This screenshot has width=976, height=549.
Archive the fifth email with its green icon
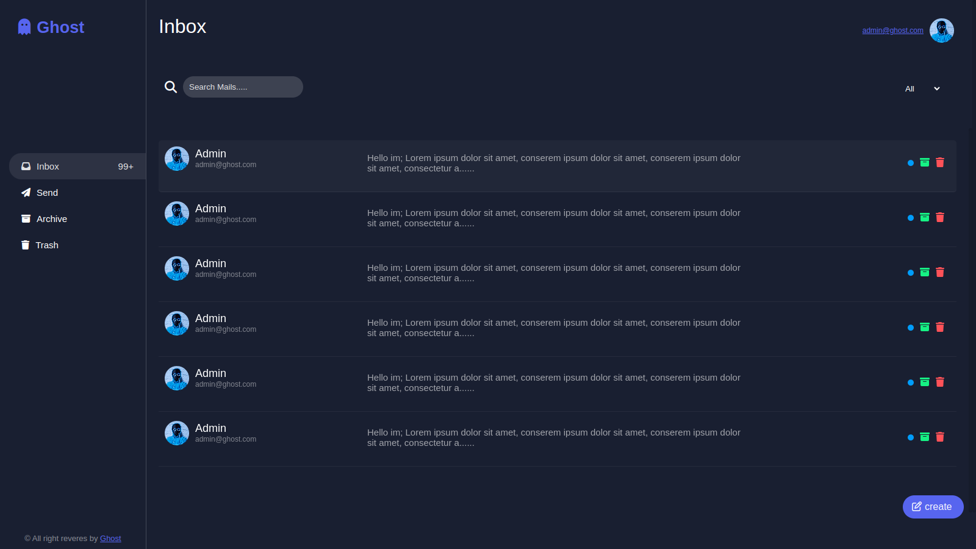click(x=925, y=382)
